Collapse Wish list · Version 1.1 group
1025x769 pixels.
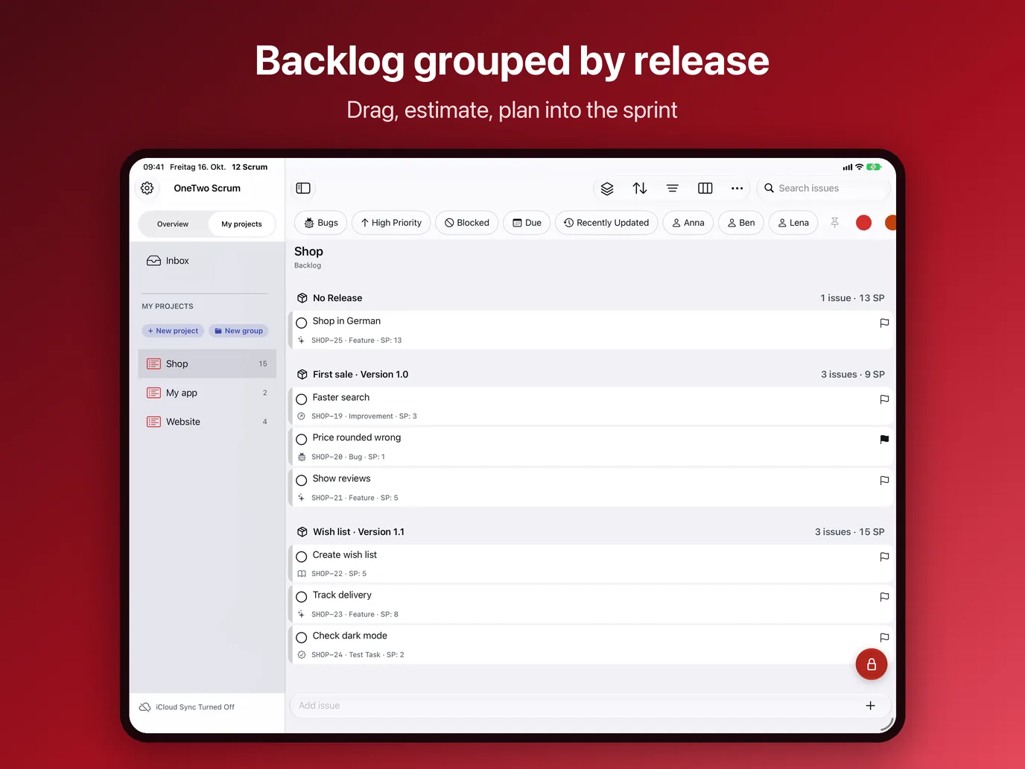[x=592, y=532]
